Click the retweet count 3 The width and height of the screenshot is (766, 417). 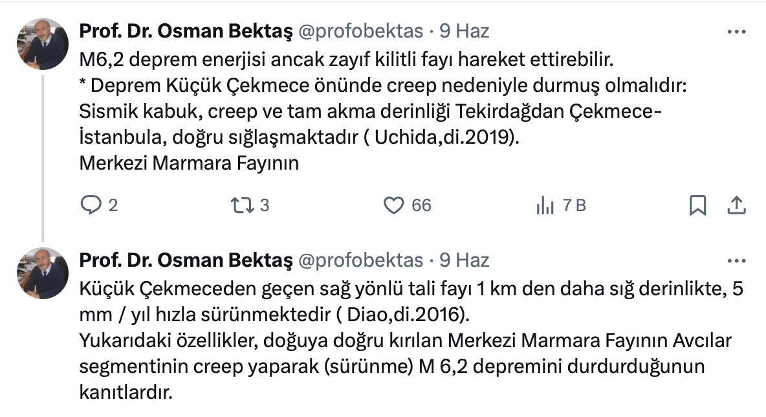click(264, 205)
